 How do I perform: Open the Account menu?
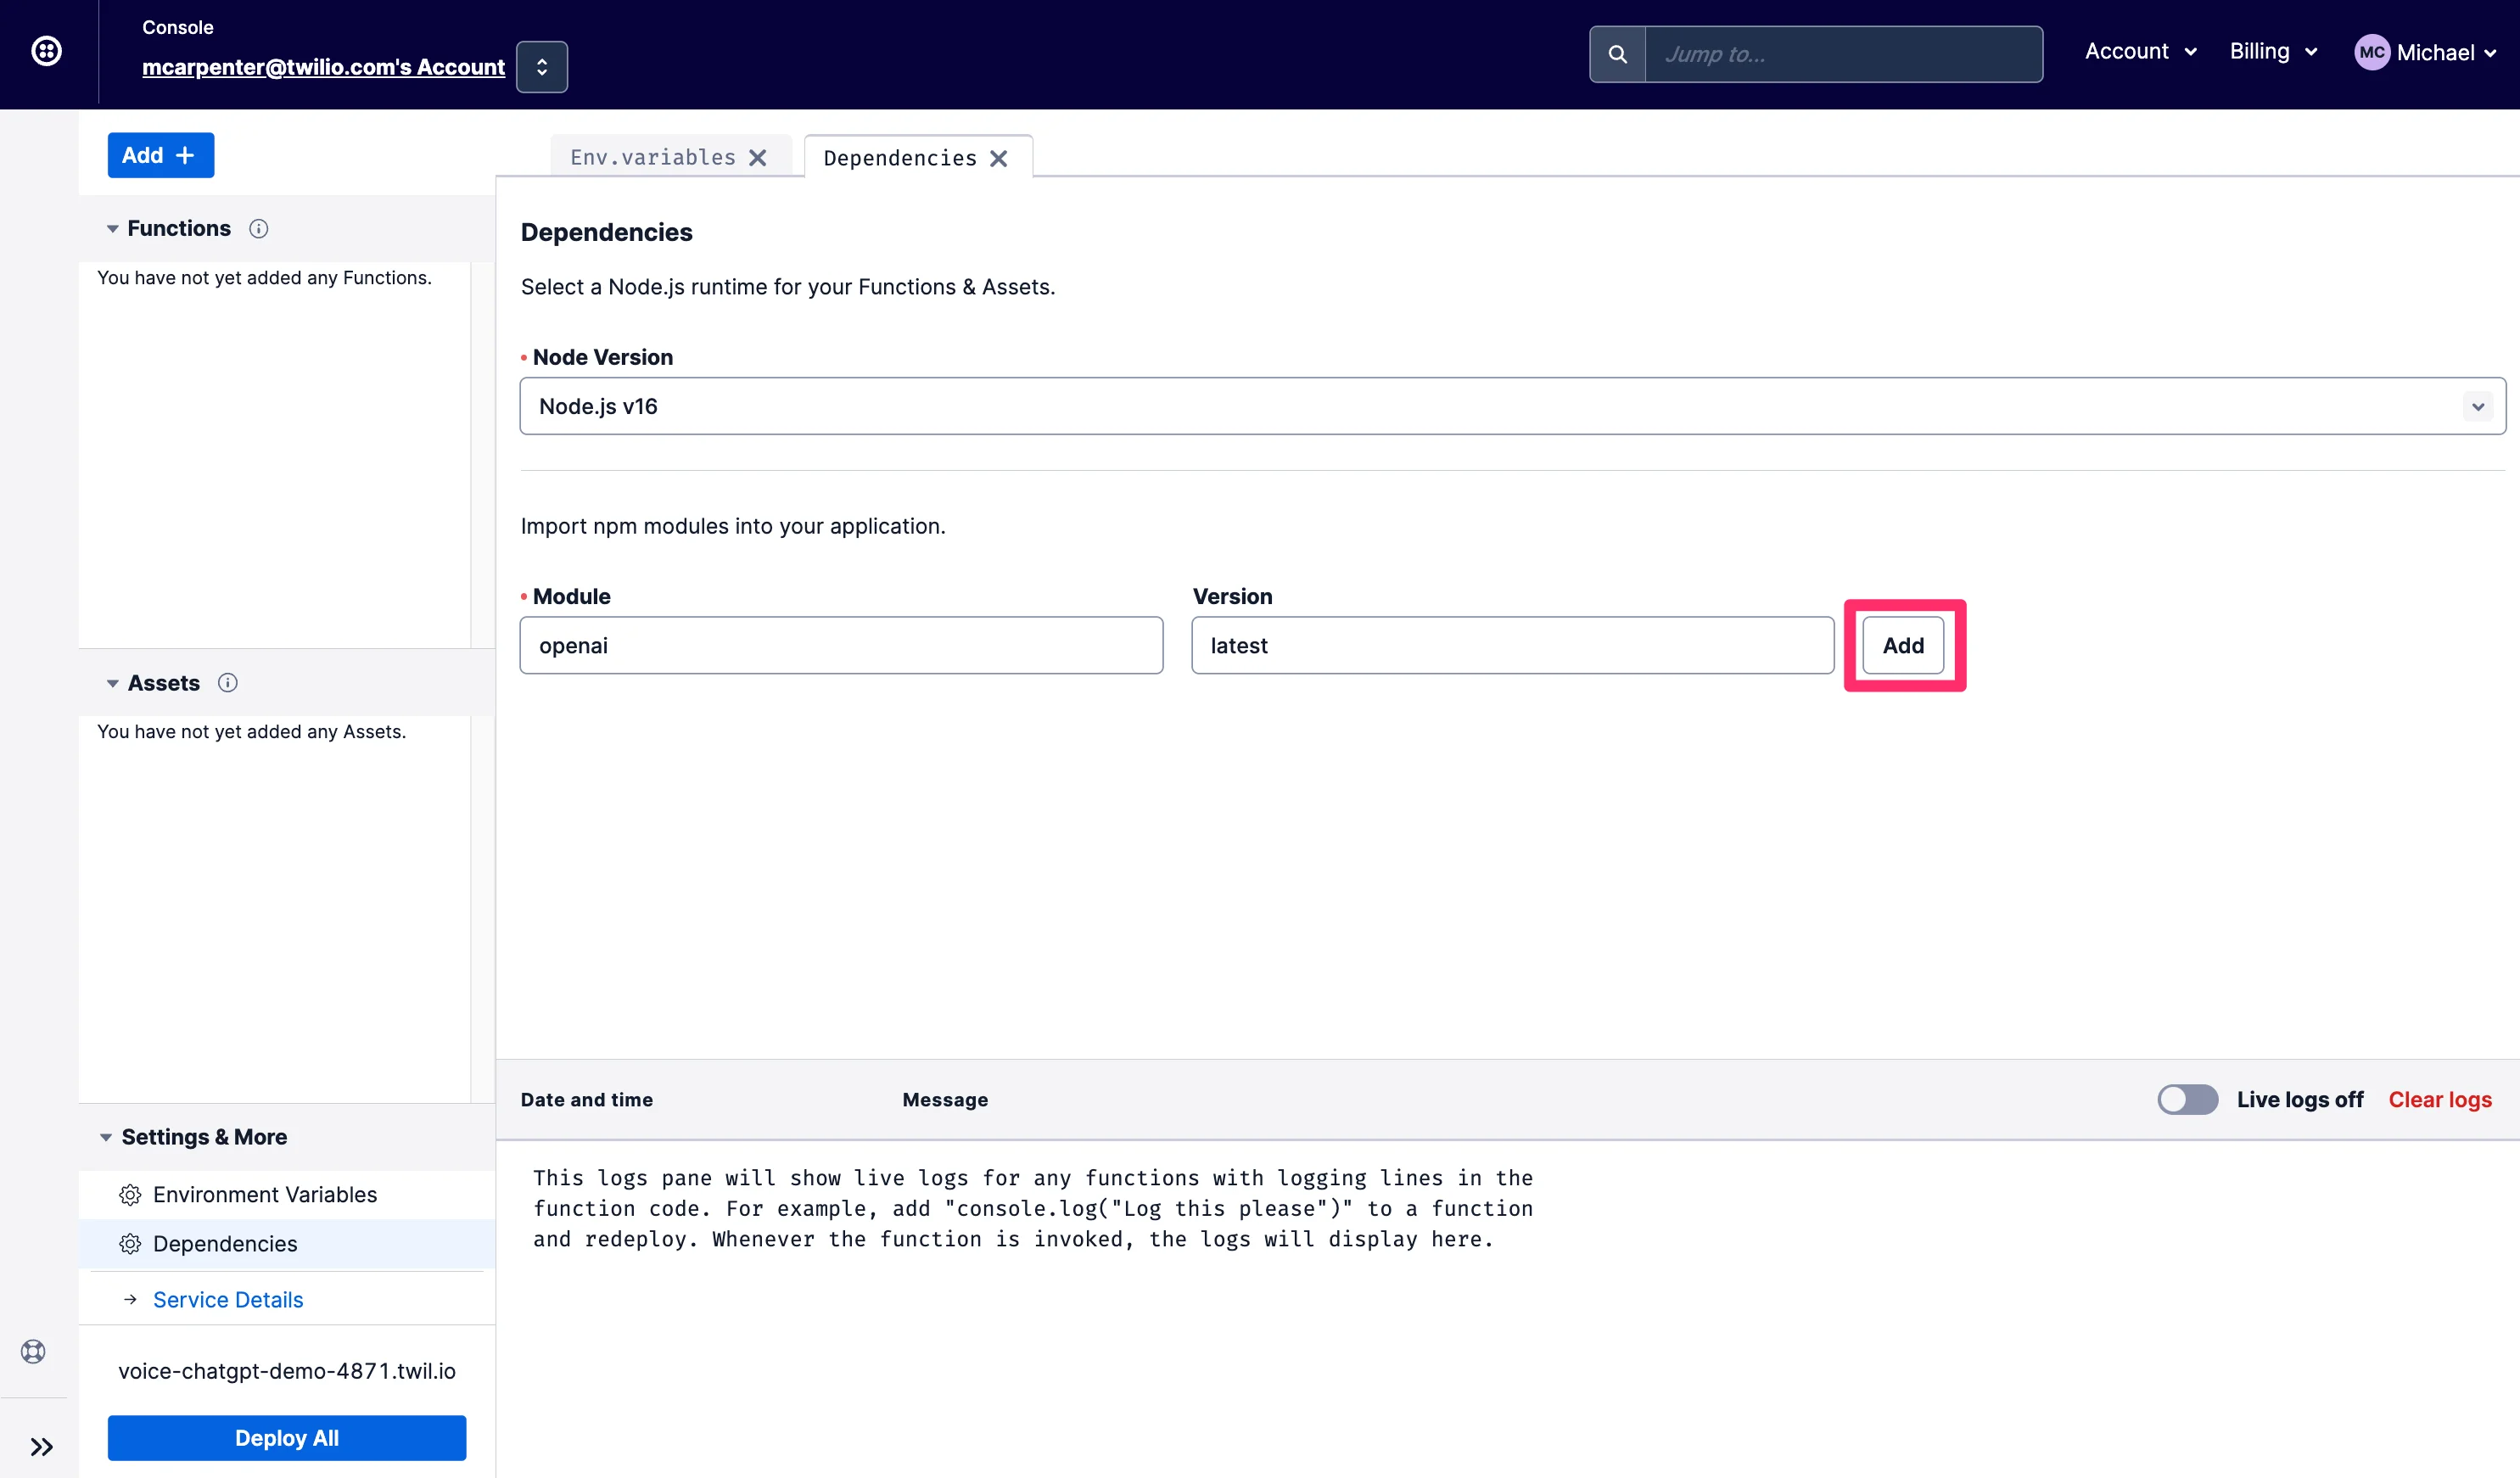[x=2141, y=52]
